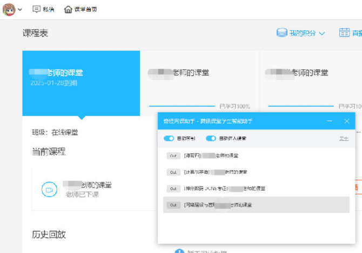
Task: Click the 当前课程 section heading
Action: click(49, 152)
